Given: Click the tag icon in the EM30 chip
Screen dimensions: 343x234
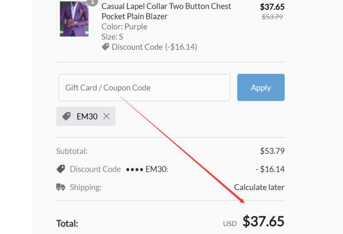Looking at the screenshot, I should [66, 116].
